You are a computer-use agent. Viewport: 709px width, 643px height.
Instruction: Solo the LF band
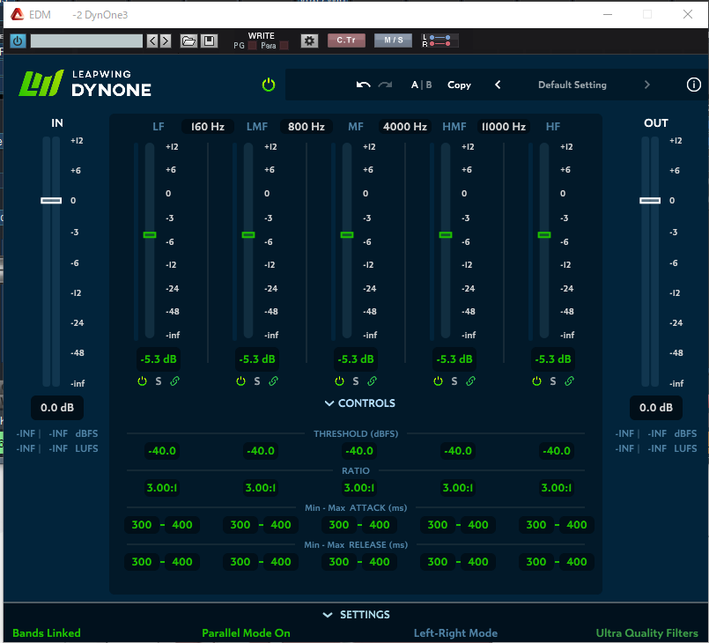pyautogui.click(x=159, y=381)
